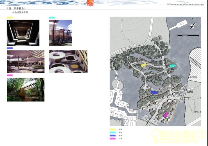Click the yellow watermark logo
The image size is (208, 146).
point(177,136)
